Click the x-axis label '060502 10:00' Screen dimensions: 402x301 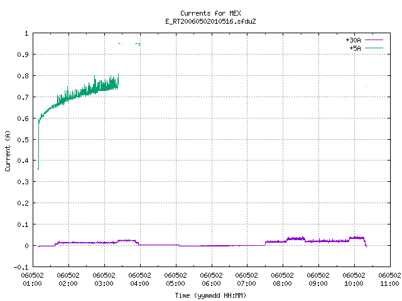coord(354,280)
